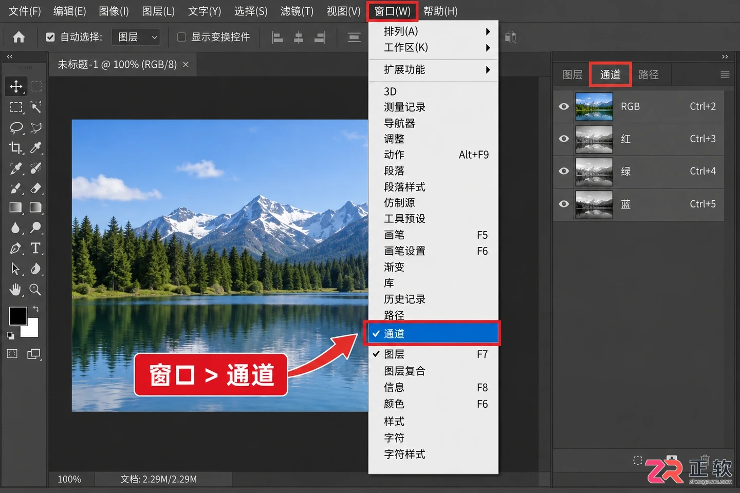Select the Dodge tool

tap(36, 227)
